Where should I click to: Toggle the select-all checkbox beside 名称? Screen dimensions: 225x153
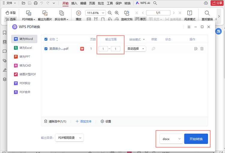pos(46,39)
